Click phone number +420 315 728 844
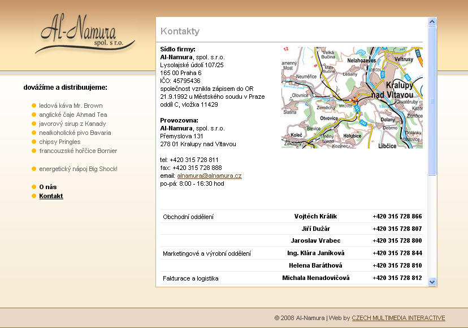 [397, 253]
